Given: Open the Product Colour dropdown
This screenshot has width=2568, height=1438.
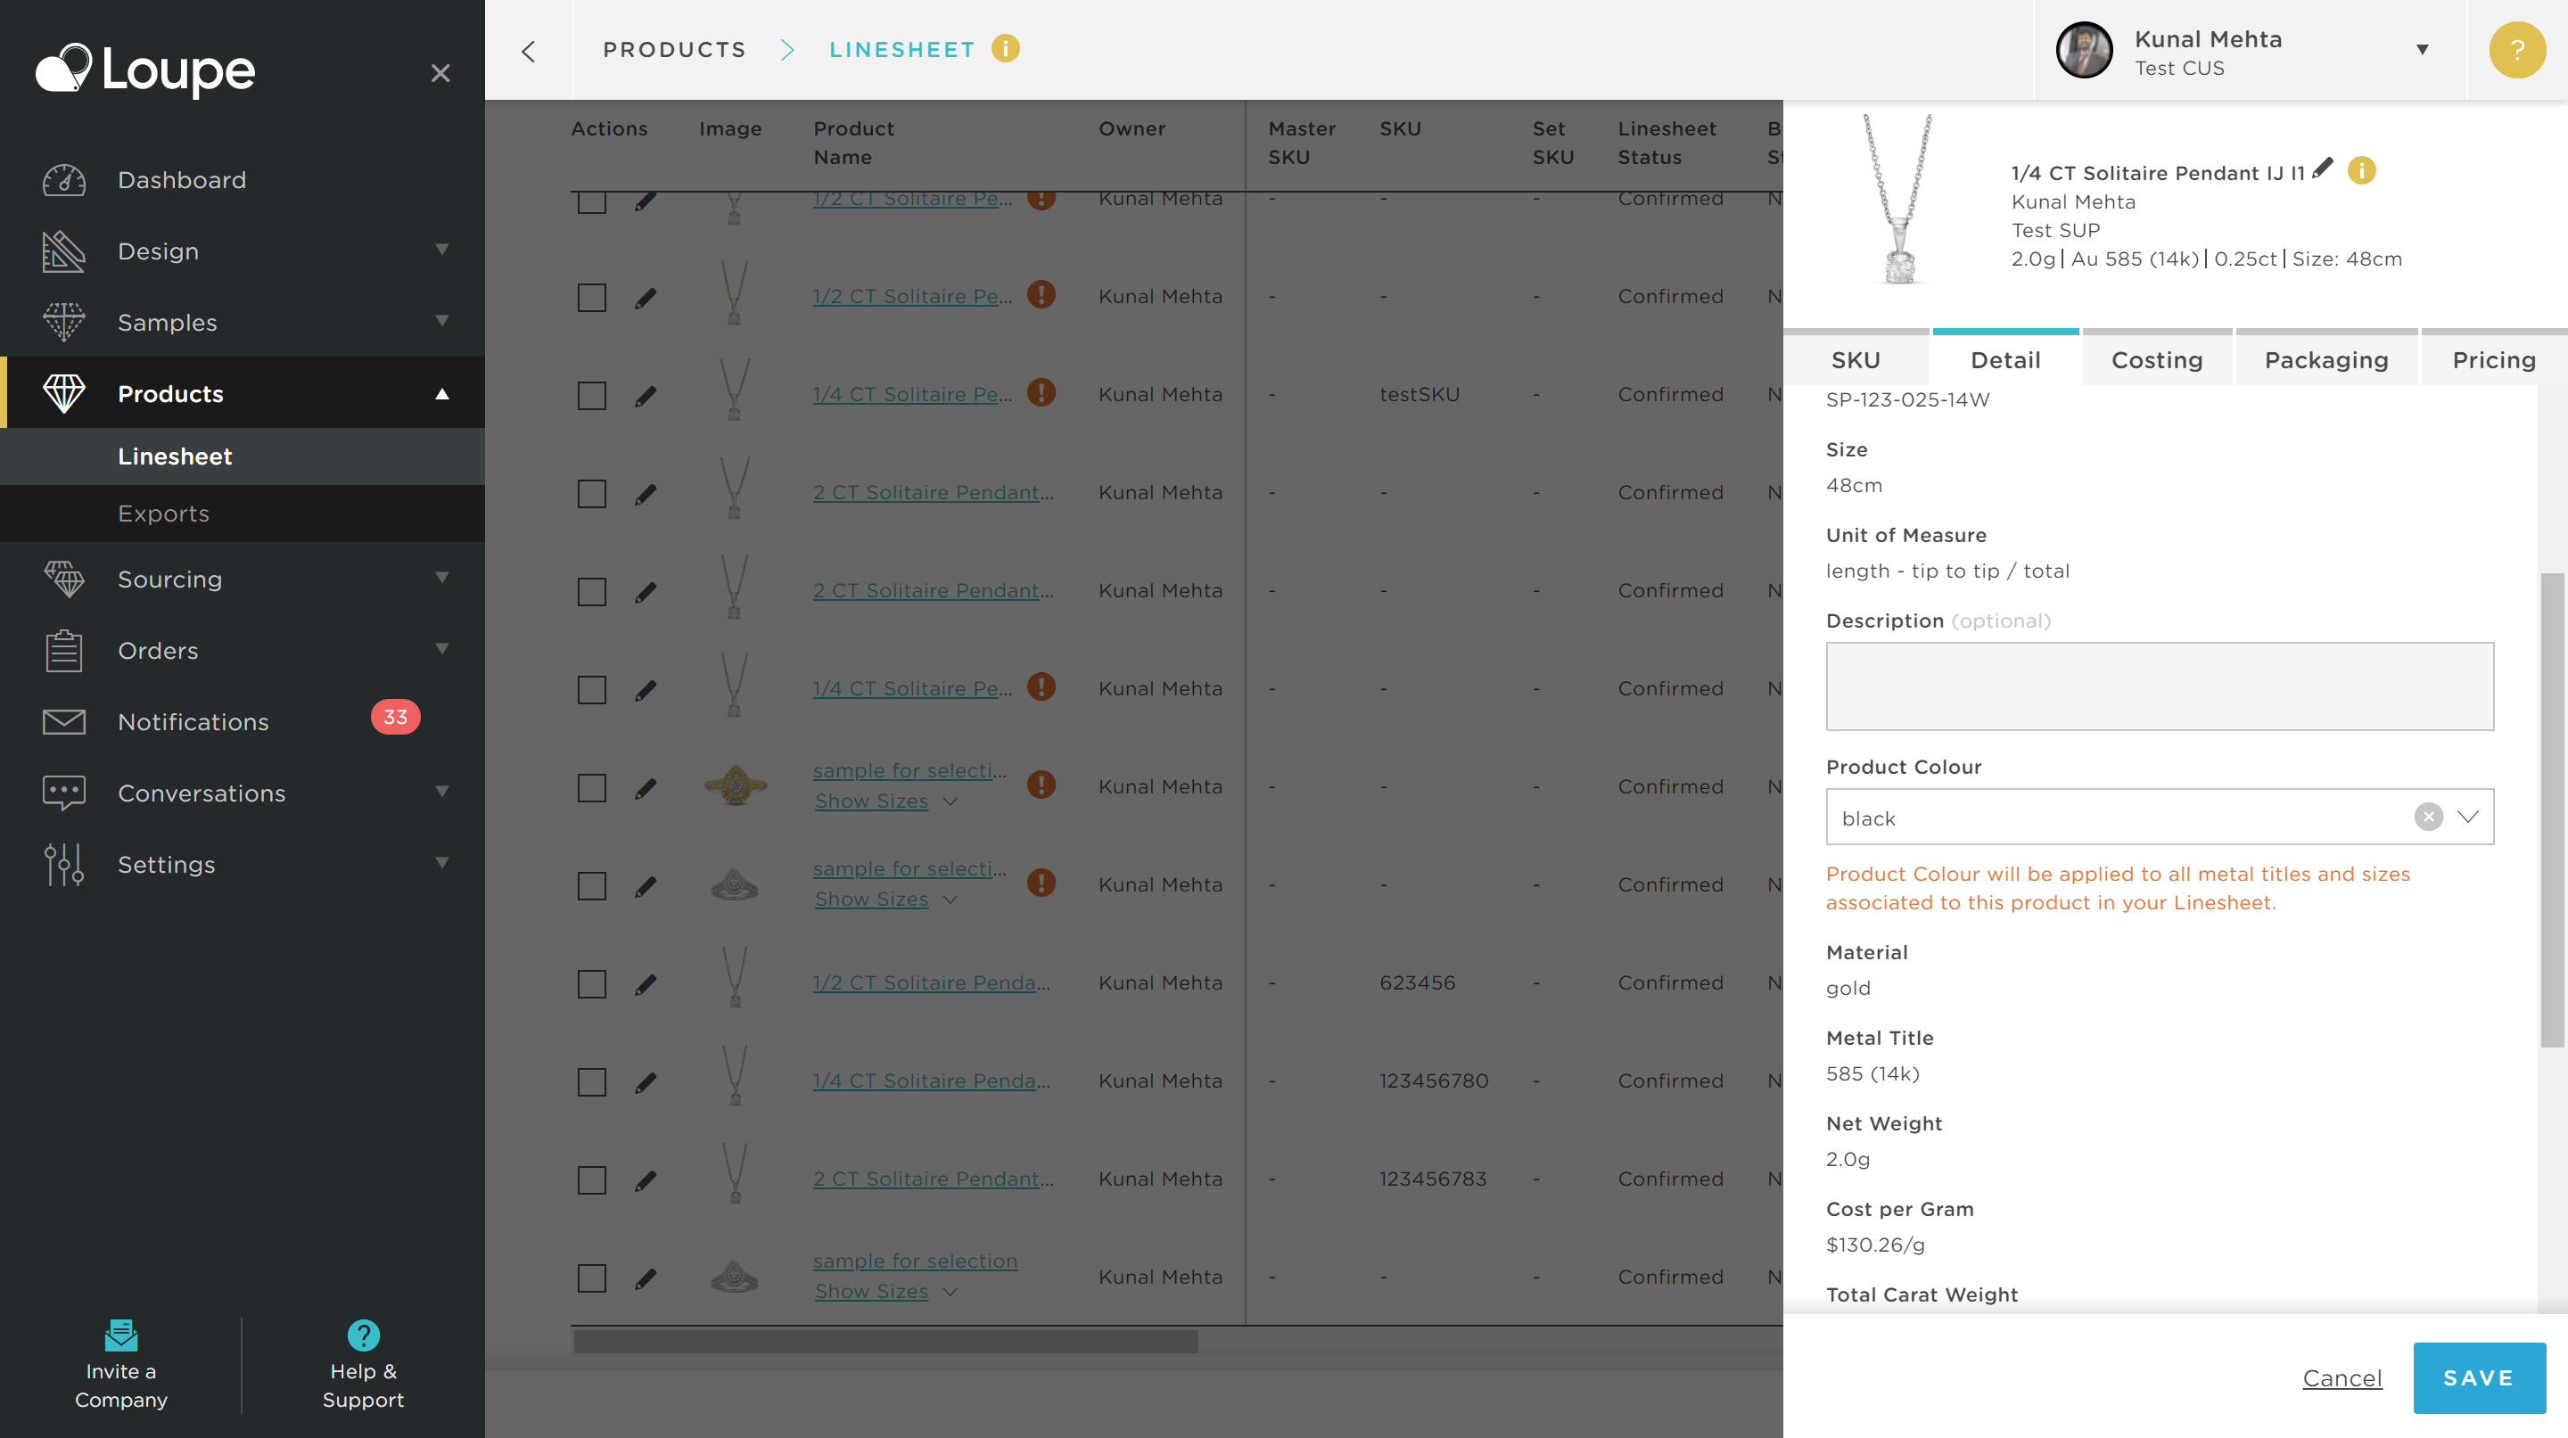Looking at the screenshot, I should coord(2468,816).
